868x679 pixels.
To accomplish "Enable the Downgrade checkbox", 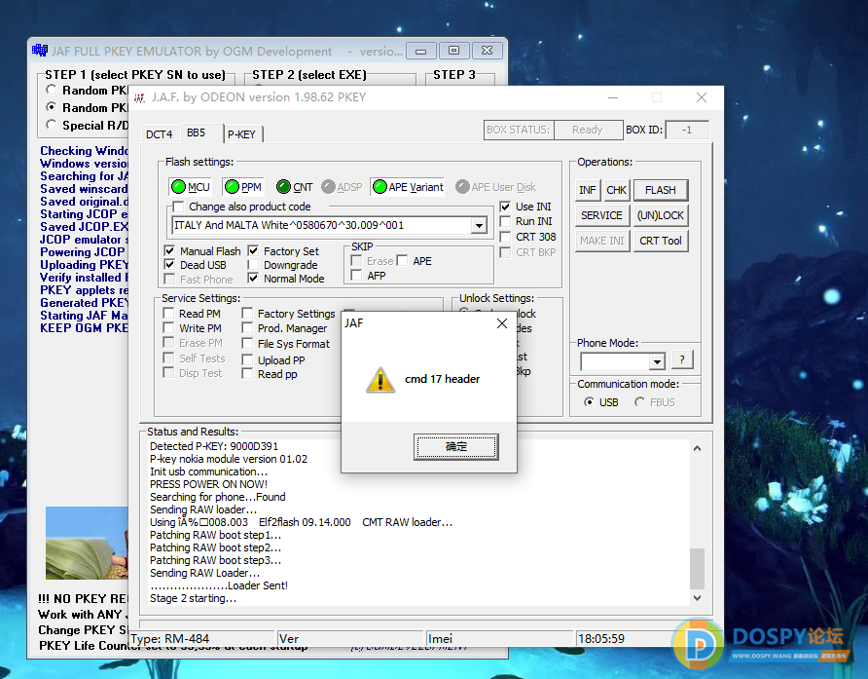I will point(253,265).
